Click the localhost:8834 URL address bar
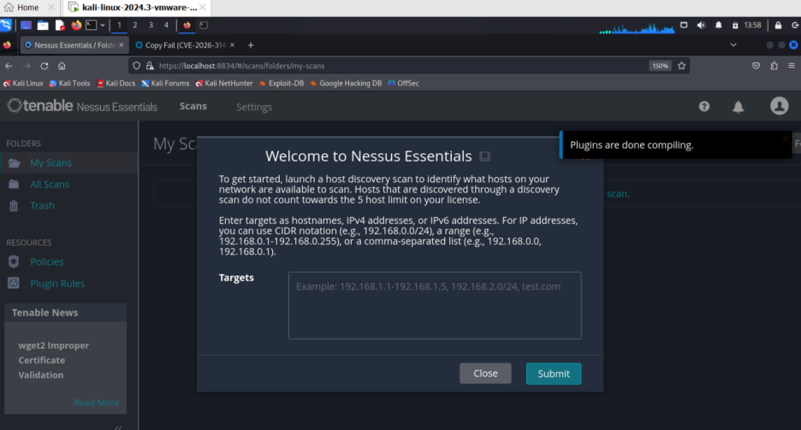Screen dimensions: 801x430 (x=399, y=66)
